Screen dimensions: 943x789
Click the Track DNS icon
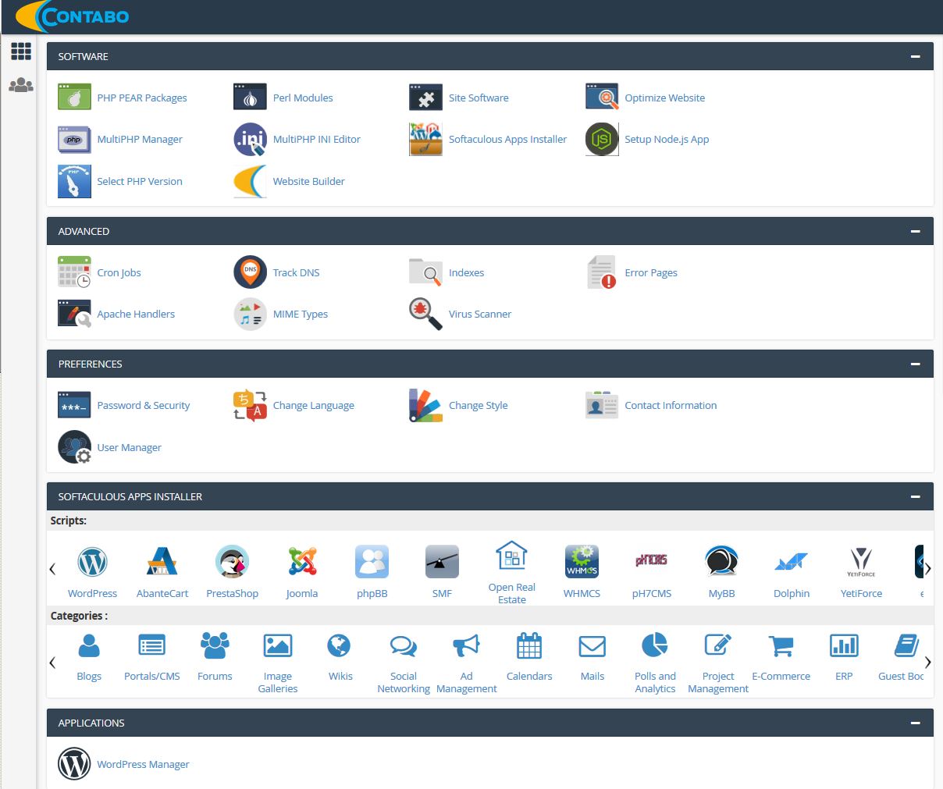tap(250, 272)
